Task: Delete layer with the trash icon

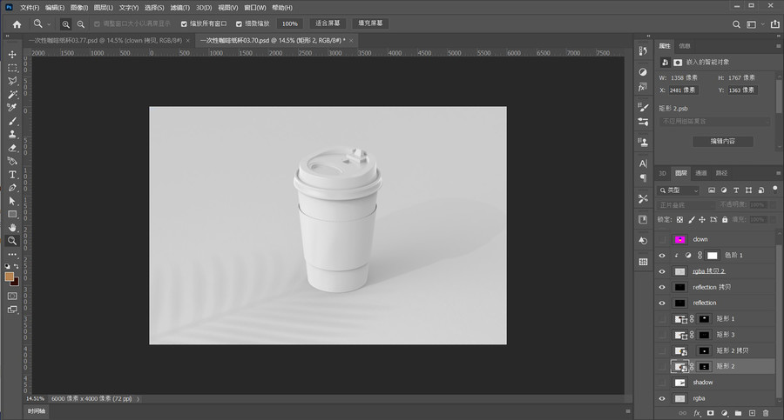Action: [766, 413]
